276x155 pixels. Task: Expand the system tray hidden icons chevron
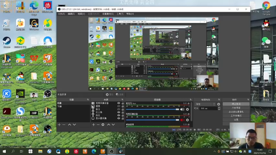point(215,151)
